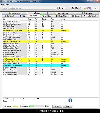Select the Seek Error Rate row
This screenshot has width=100, height=113.
tap(36, 33)
